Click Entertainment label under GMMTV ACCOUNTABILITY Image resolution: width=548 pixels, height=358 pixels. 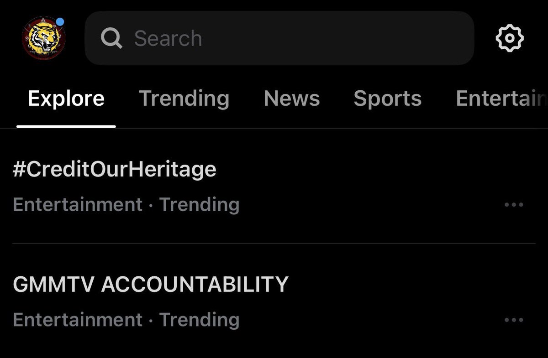coord(78,320)
